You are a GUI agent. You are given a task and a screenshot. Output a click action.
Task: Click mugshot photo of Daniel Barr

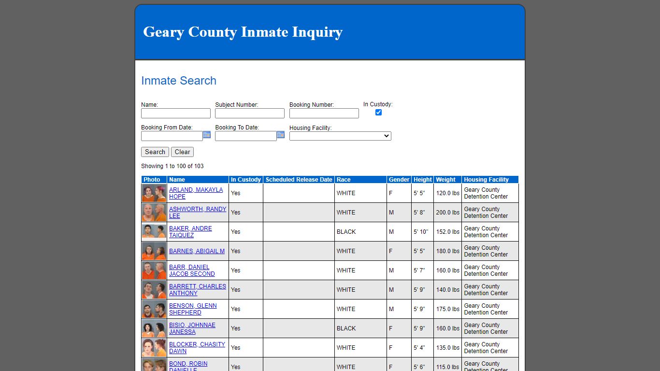pos(154,271)
